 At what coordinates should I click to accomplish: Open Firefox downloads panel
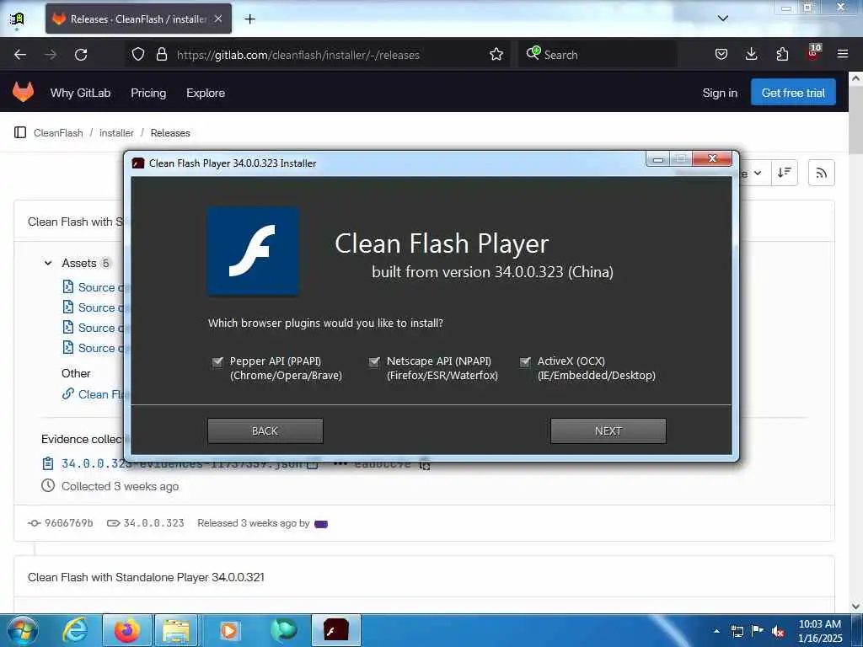751,55
